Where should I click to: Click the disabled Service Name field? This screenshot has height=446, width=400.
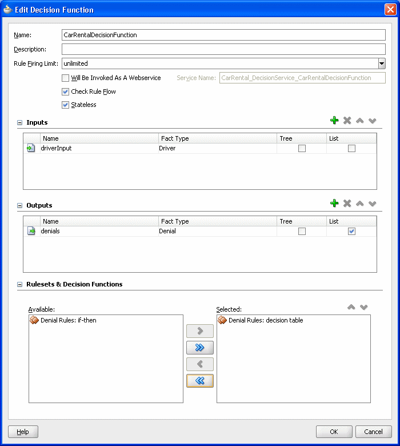[302, 78]
